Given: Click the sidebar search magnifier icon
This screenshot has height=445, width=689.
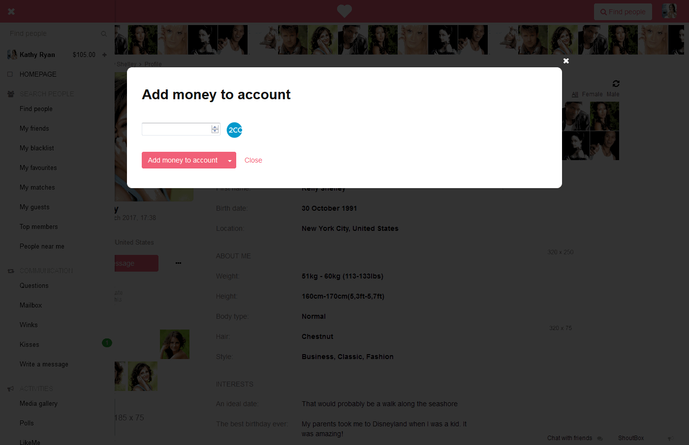Looking at the screenshot, I should [104, 34].
